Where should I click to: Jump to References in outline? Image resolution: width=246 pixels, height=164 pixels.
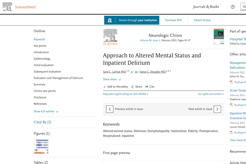point(40,104)
